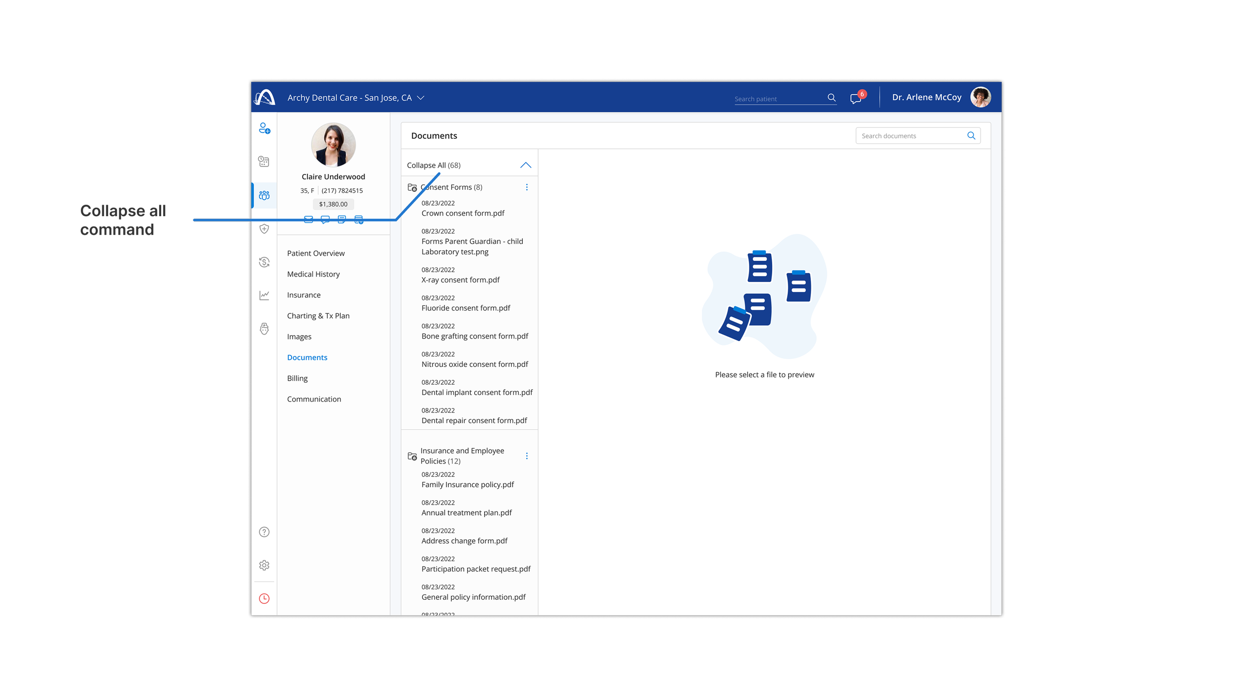Open the help question mark icon
Screen dimensions: 1240x697
click(x=264, y=532)
